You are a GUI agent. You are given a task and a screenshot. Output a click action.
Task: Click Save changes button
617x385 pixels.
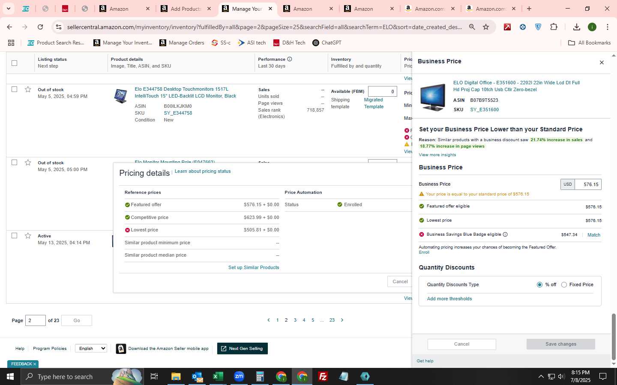[560, 344]
